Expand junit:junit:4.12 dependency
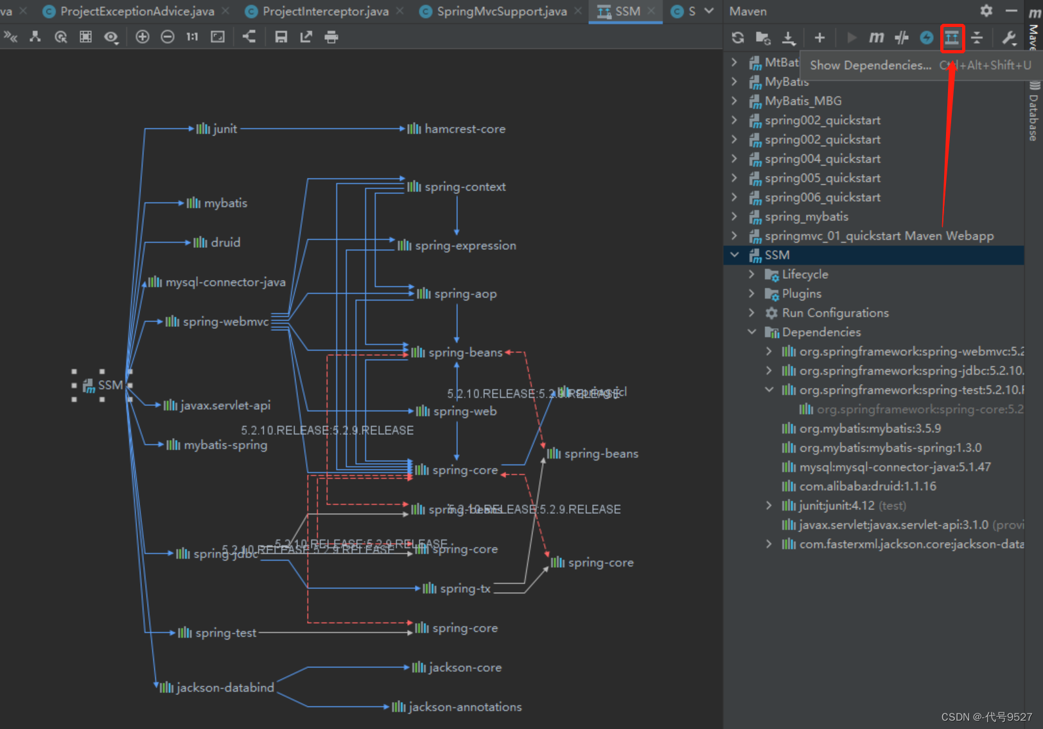The width and height of the screenshot is (1043, 729). [x=769, y=505]
